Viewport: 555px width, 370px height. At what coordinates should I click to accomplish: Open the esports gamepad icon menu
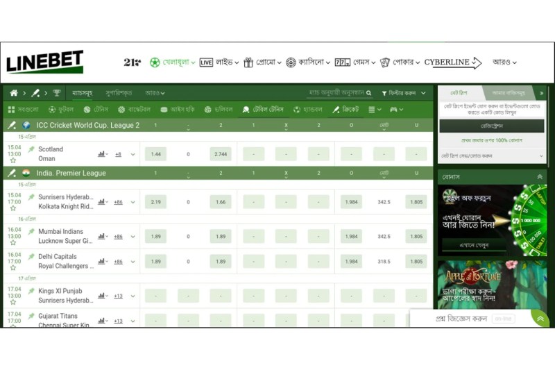pyautogui.click(x=395, y=110)
